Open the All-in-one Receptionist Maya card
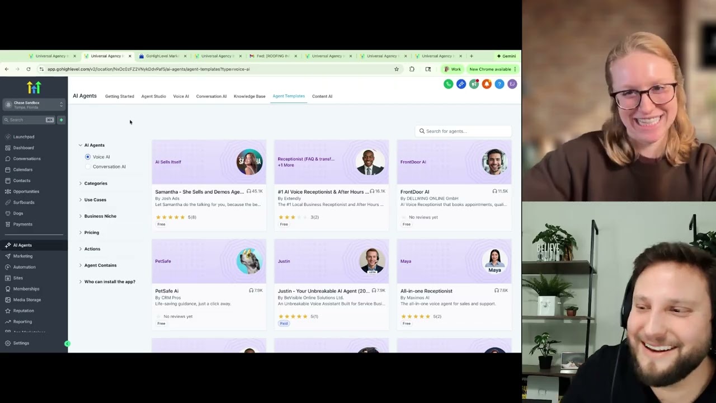716x403 pixels. tap(454, 284)
